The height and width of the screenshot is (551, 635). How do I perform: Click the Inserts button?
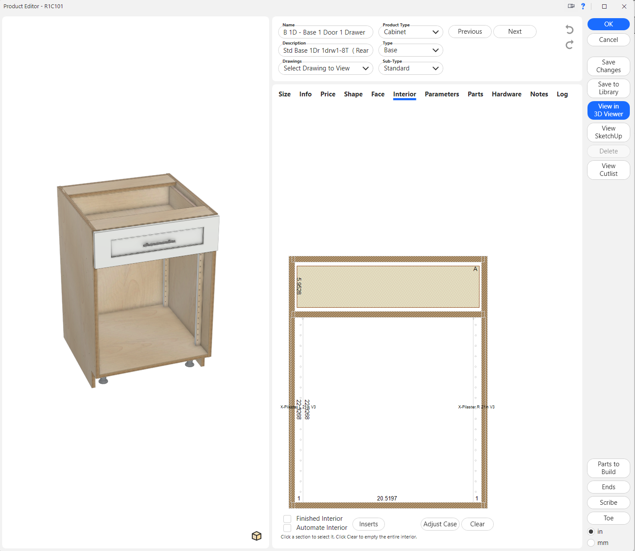[x=368, y=524]
